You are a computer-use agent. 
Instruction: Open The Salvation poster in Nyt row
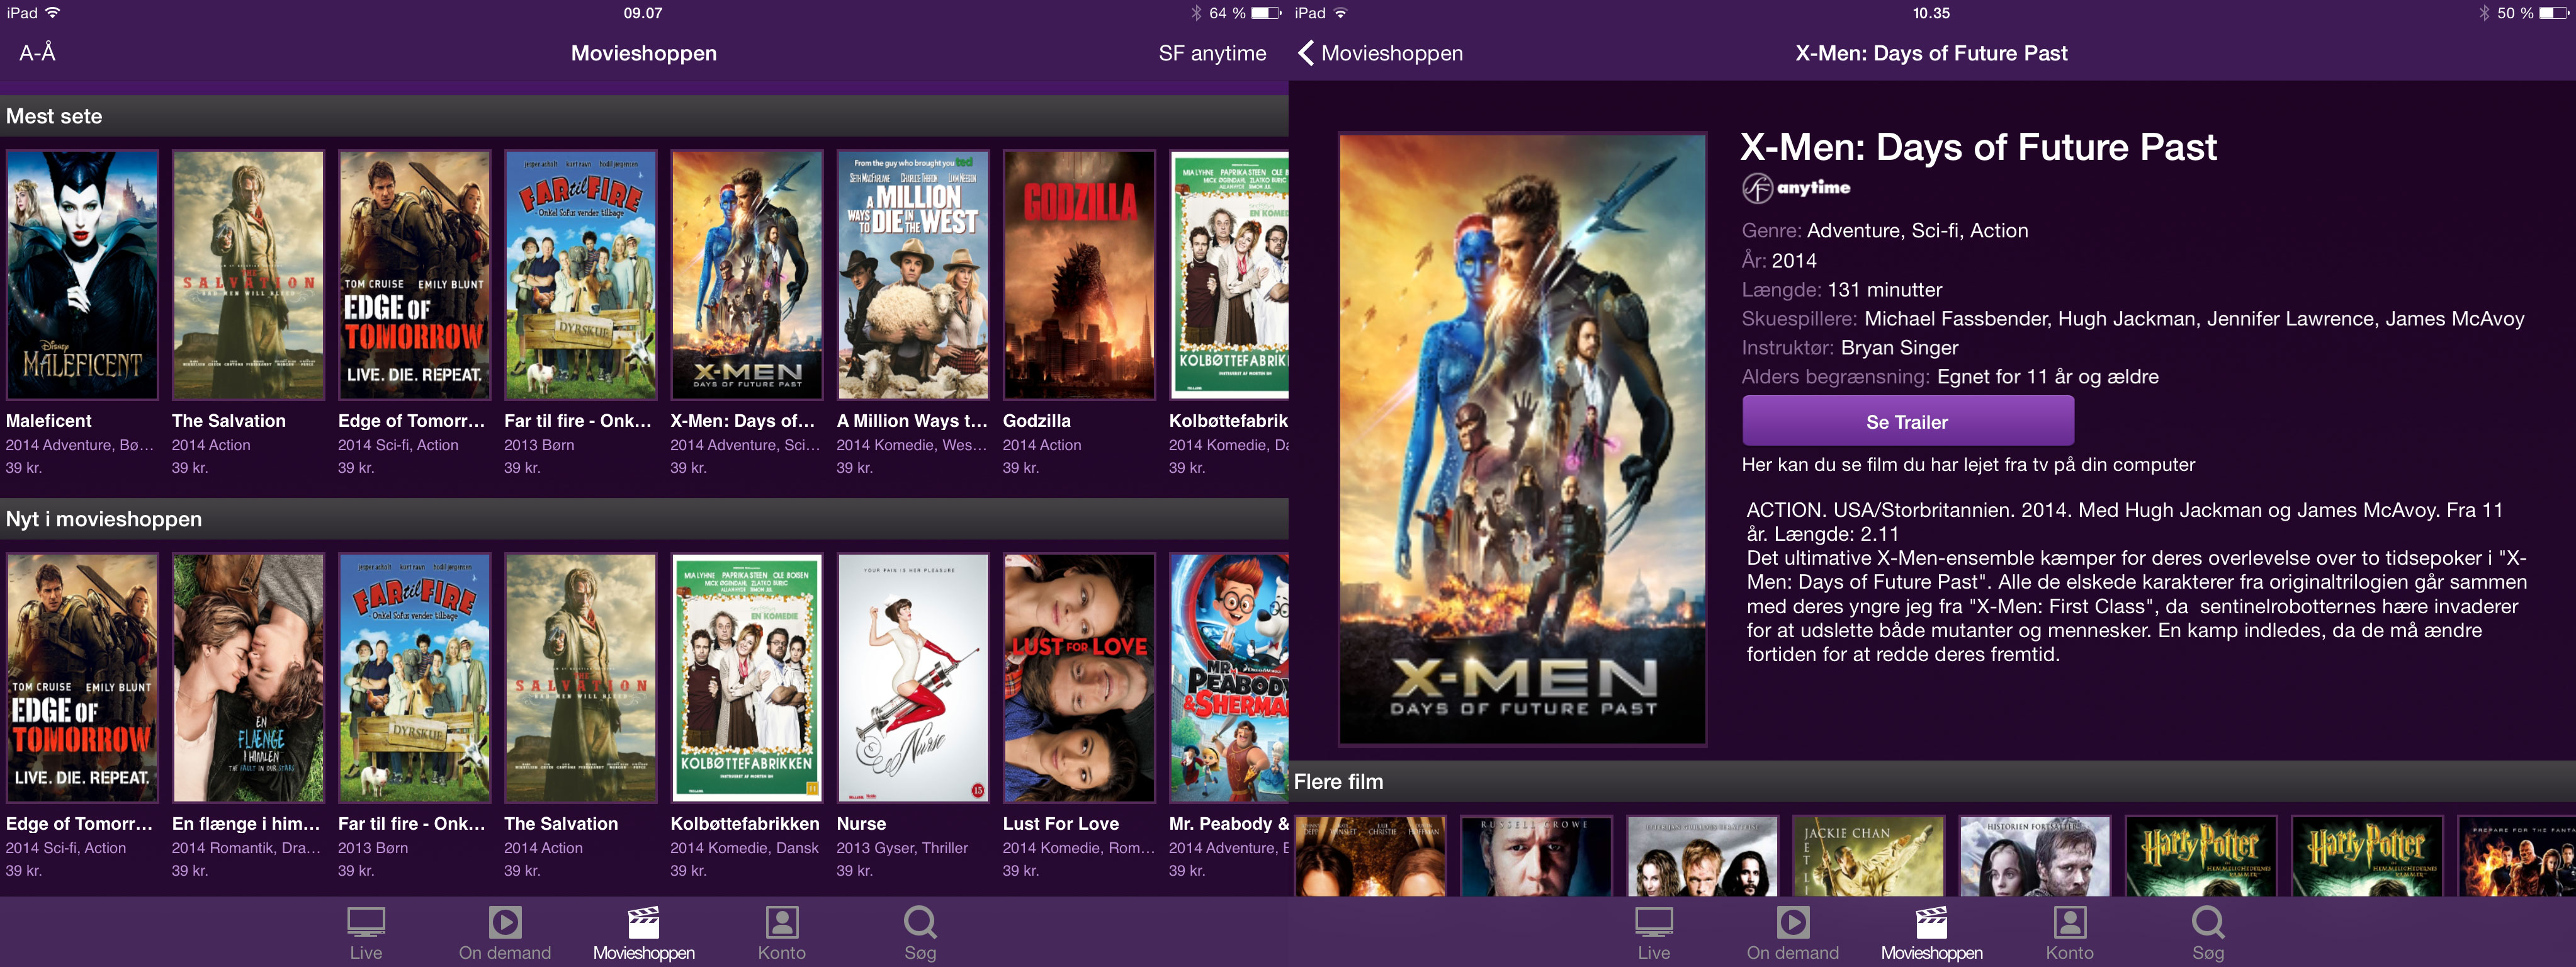point(580,678)
